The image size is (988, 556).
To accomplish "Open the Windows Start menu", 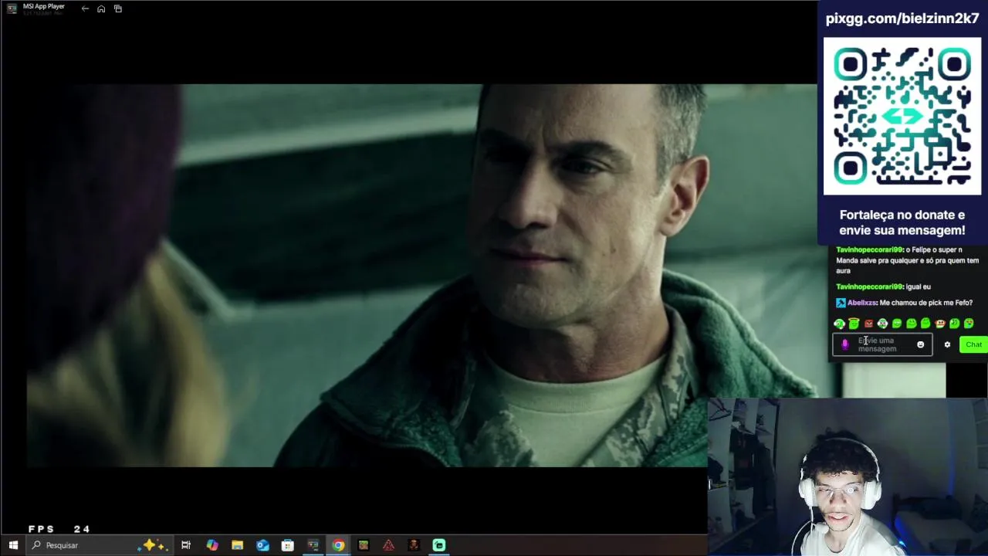I will [13, 545].
